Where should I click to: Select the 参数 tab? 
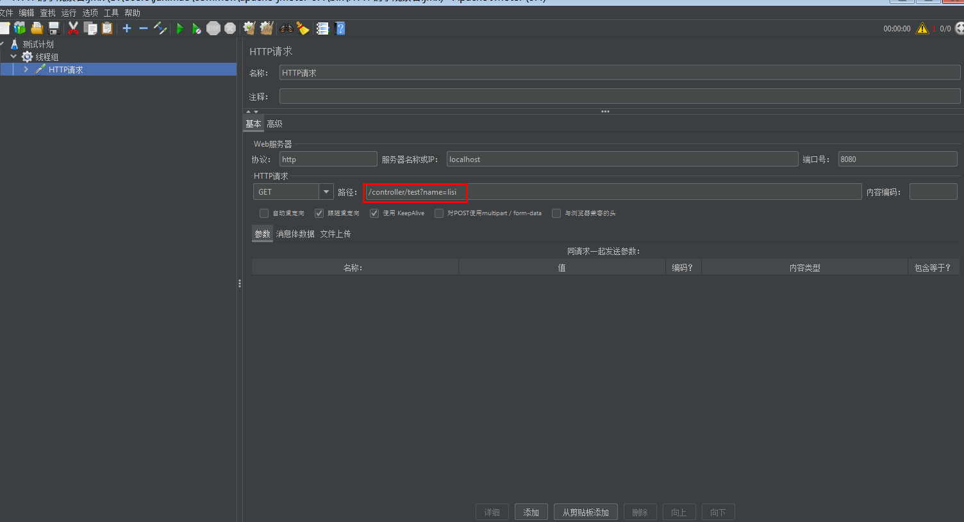262,234
